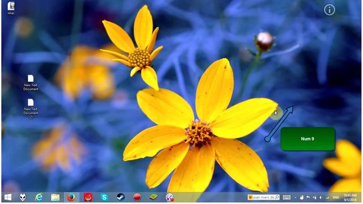Open BlueStacks layered icon in taskbar

point(153,197)
